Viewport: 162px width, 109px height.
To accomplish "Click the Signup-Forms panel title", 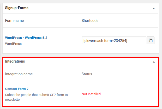I will (17, 8).
